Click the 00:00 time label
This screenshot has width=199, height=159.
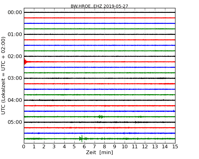pyautogui.click(x=15, y=13)
